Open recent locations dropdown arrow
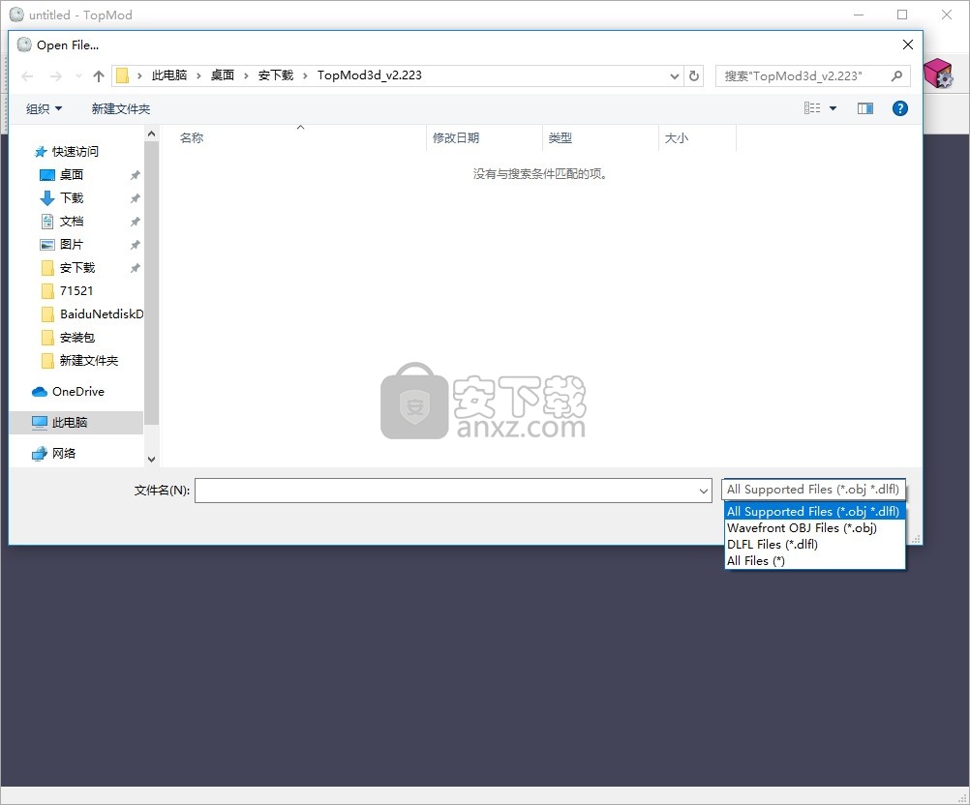The image size is (970, 805). click(x=78, y=76)
